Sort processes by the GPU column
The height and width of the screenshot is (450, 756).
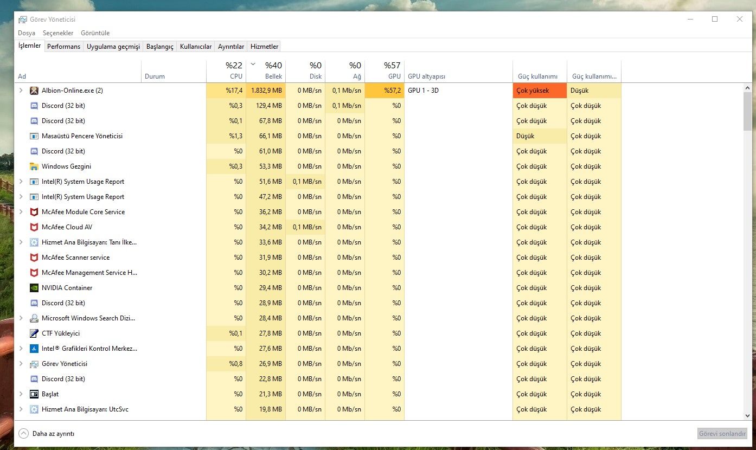(x=385, y=72)
